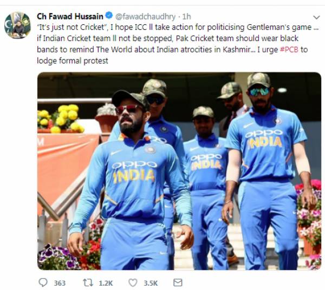This screenshot has height=290, width=325.
Task: Click the blue verified badge
Action: pyautogui.click(x=109, y=16)
